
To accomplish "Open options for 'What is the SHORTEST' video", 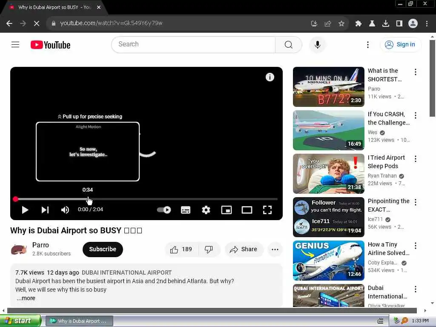I will coord(416,72).
